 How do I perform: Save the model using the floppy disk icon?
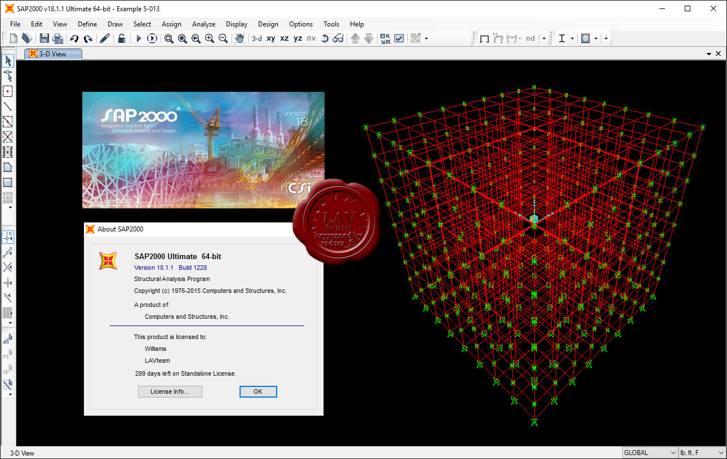click(x=44, y=38)
